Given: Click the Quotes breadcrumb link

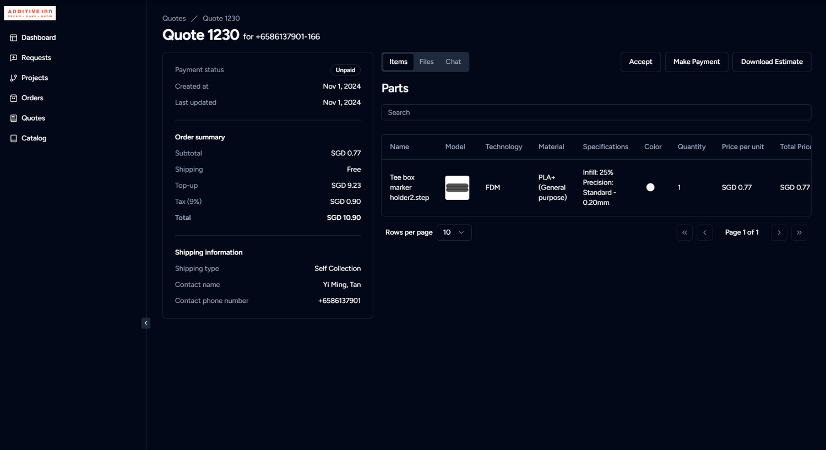Looking at the screenshot, I should tap(174, 18).
